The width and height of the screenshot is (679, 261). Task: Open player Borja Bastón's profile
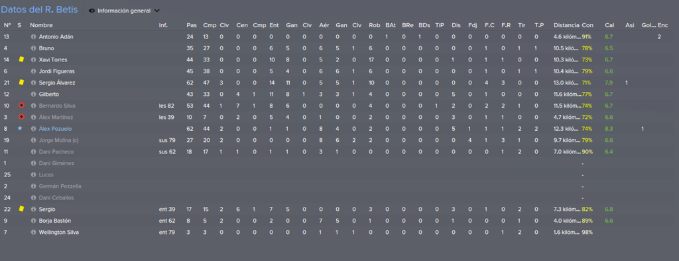pyautogui.click(x=55, y=221)
